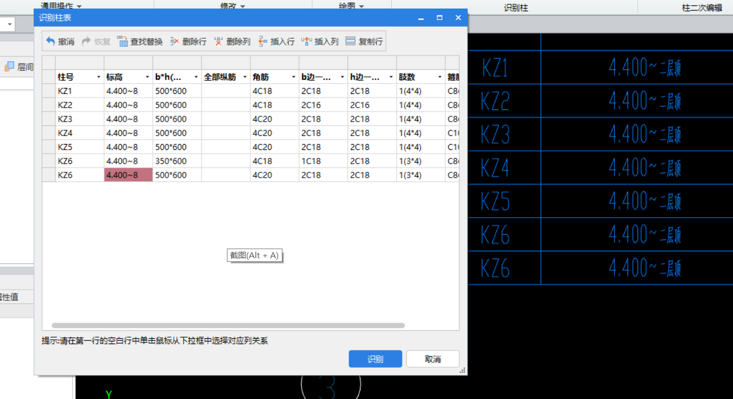This screenshot has height=399, width=733.
Task: Open the 标高 column dropdown
Action: point(147,77)
